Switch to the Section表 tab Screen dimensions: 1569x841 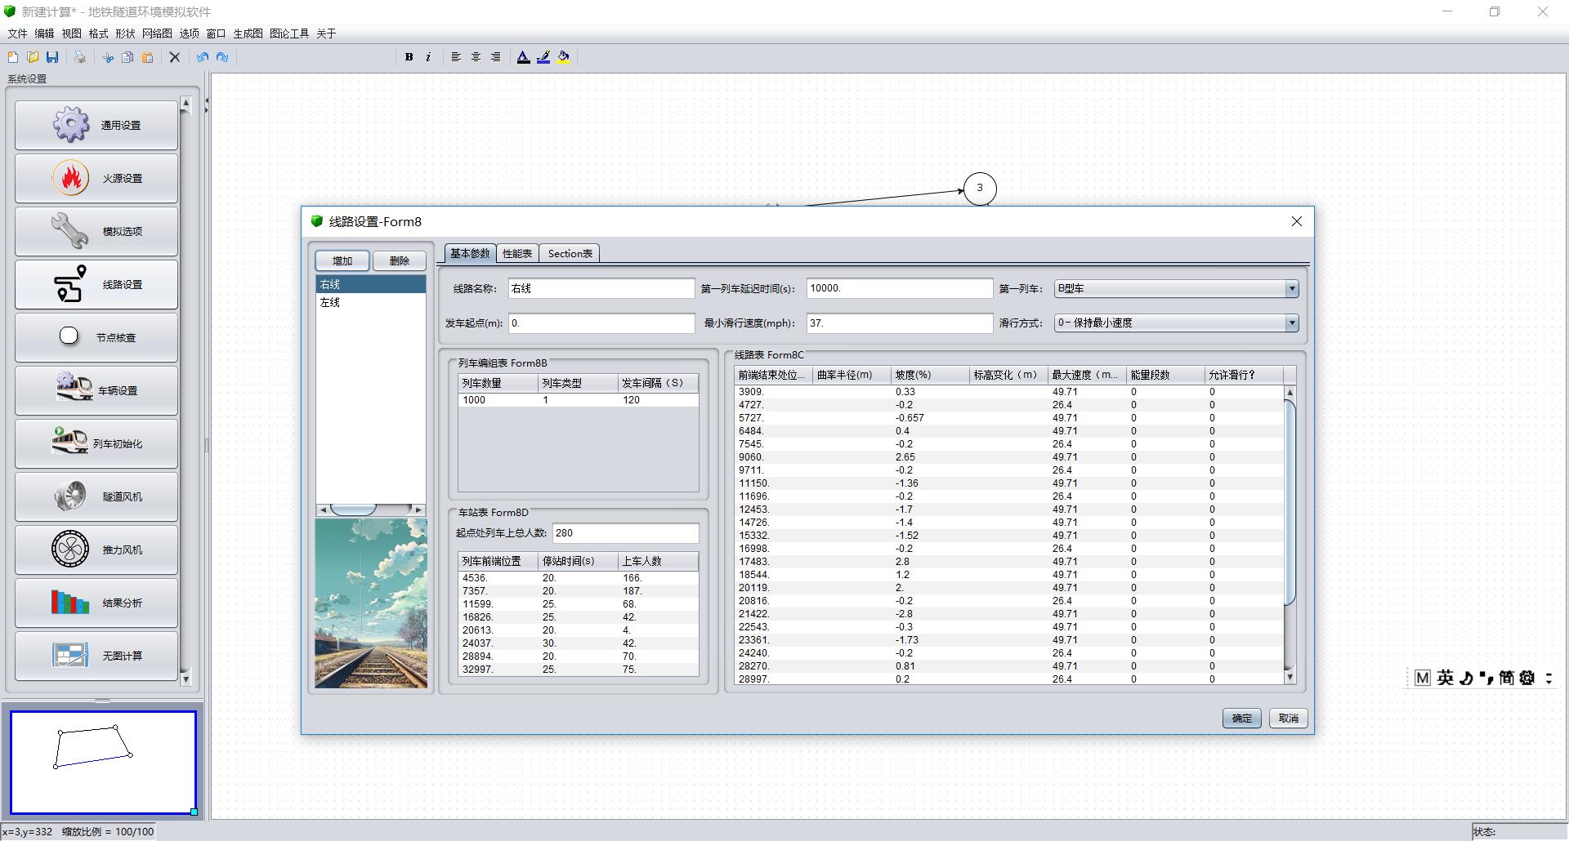click(x=570, y=254)
